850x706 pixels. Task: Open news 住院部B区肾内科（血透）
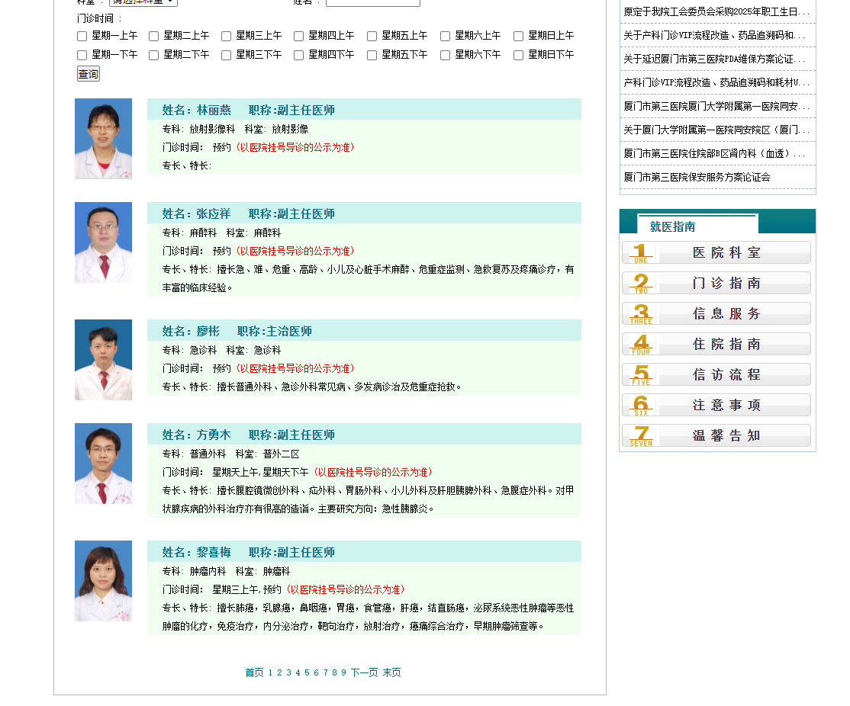pos(714,153)
